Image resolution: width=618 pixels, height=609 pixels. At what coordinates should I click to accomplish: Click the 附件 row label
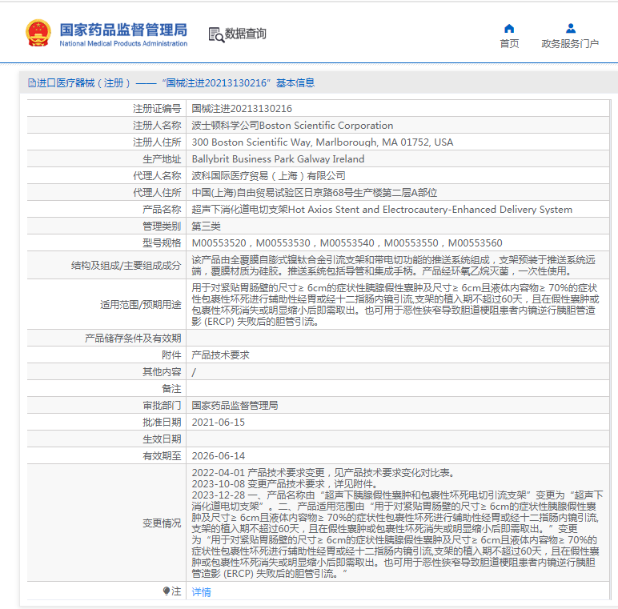pos(171,355)
